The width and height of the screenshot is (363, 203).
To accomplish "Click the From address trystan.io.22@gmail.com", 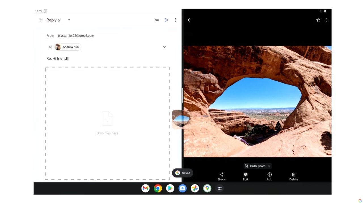I will pyautogui.click(x=76, y=36).
